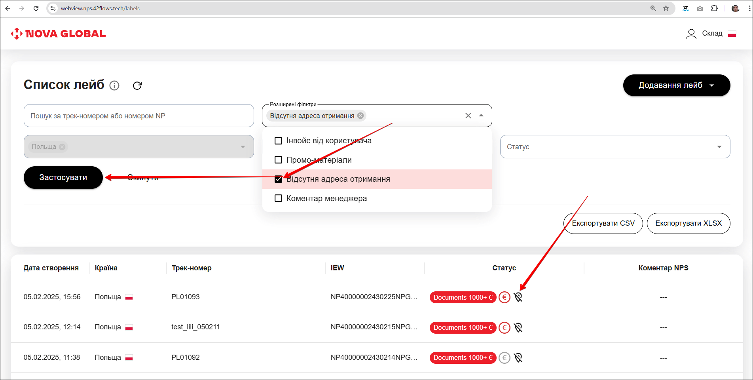
Task: Click the refresh icon beside Список лейб
Action: pyautogui.click(x=137, y=85)
